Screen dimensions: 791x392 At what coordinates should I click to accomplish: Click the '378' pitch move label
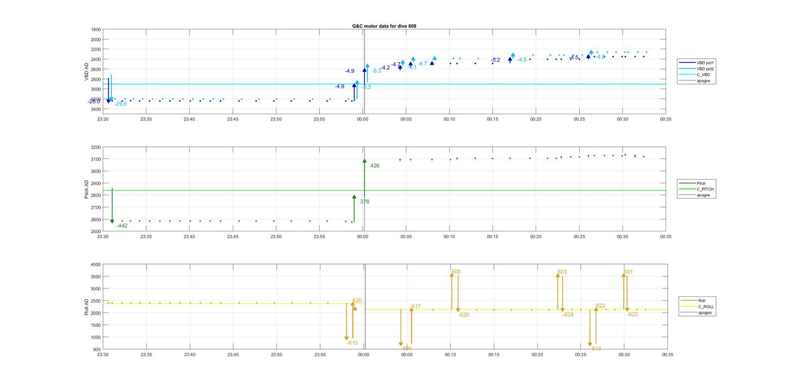click(x=365, y=202)
